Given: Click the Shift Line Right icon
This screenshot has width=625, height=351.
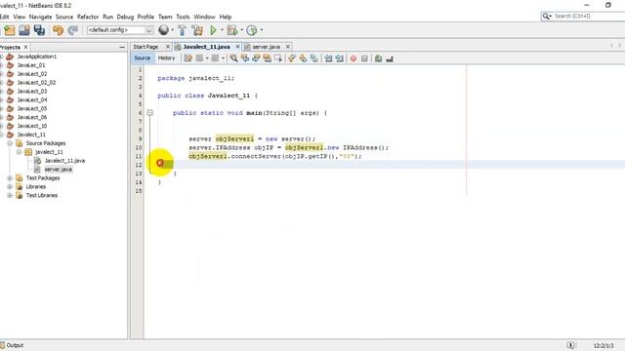Looking at the screenshot, I should click(339, 58).
